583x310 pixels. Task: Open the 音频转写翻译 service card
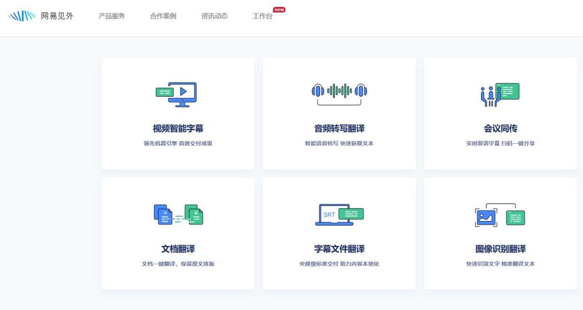339,113
